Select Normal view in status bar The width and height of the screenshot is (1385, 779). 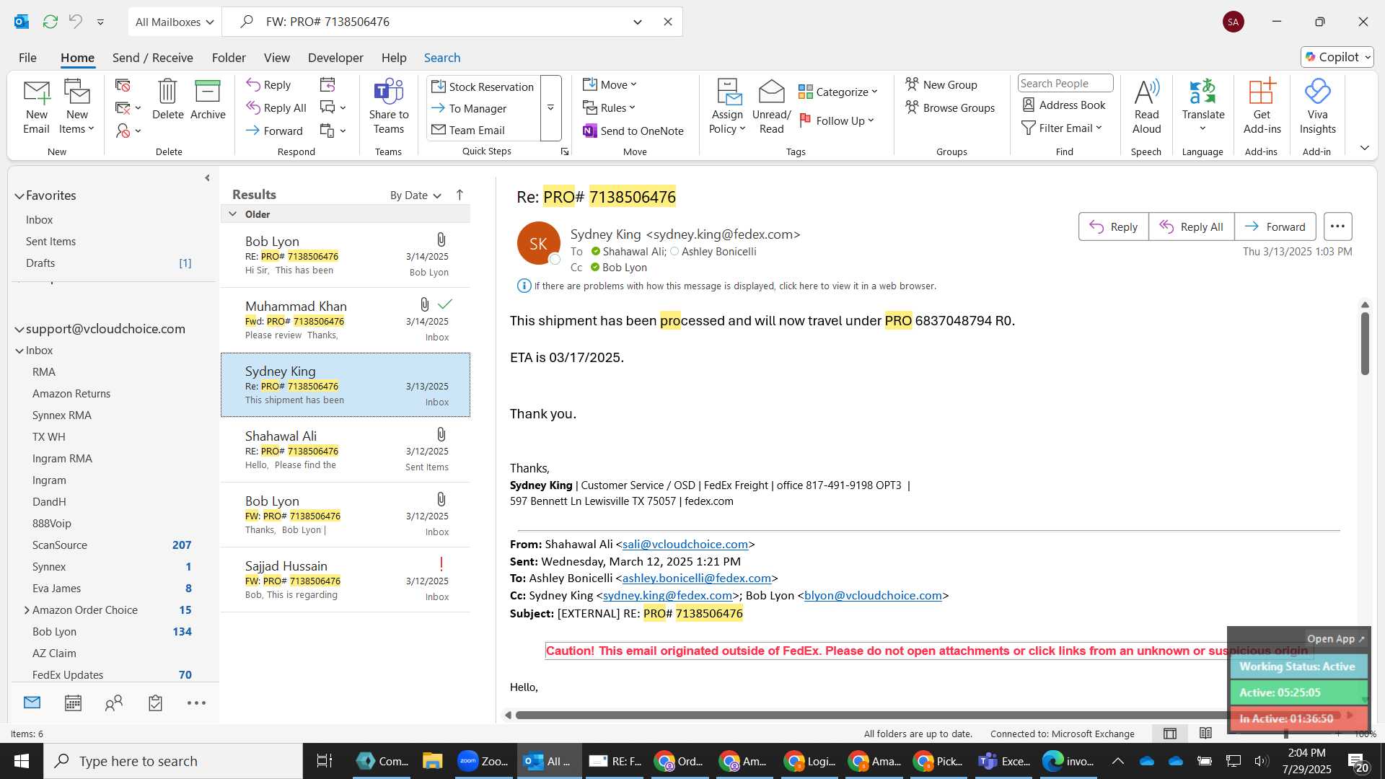pyautogui.click(x=1170, y=734)
